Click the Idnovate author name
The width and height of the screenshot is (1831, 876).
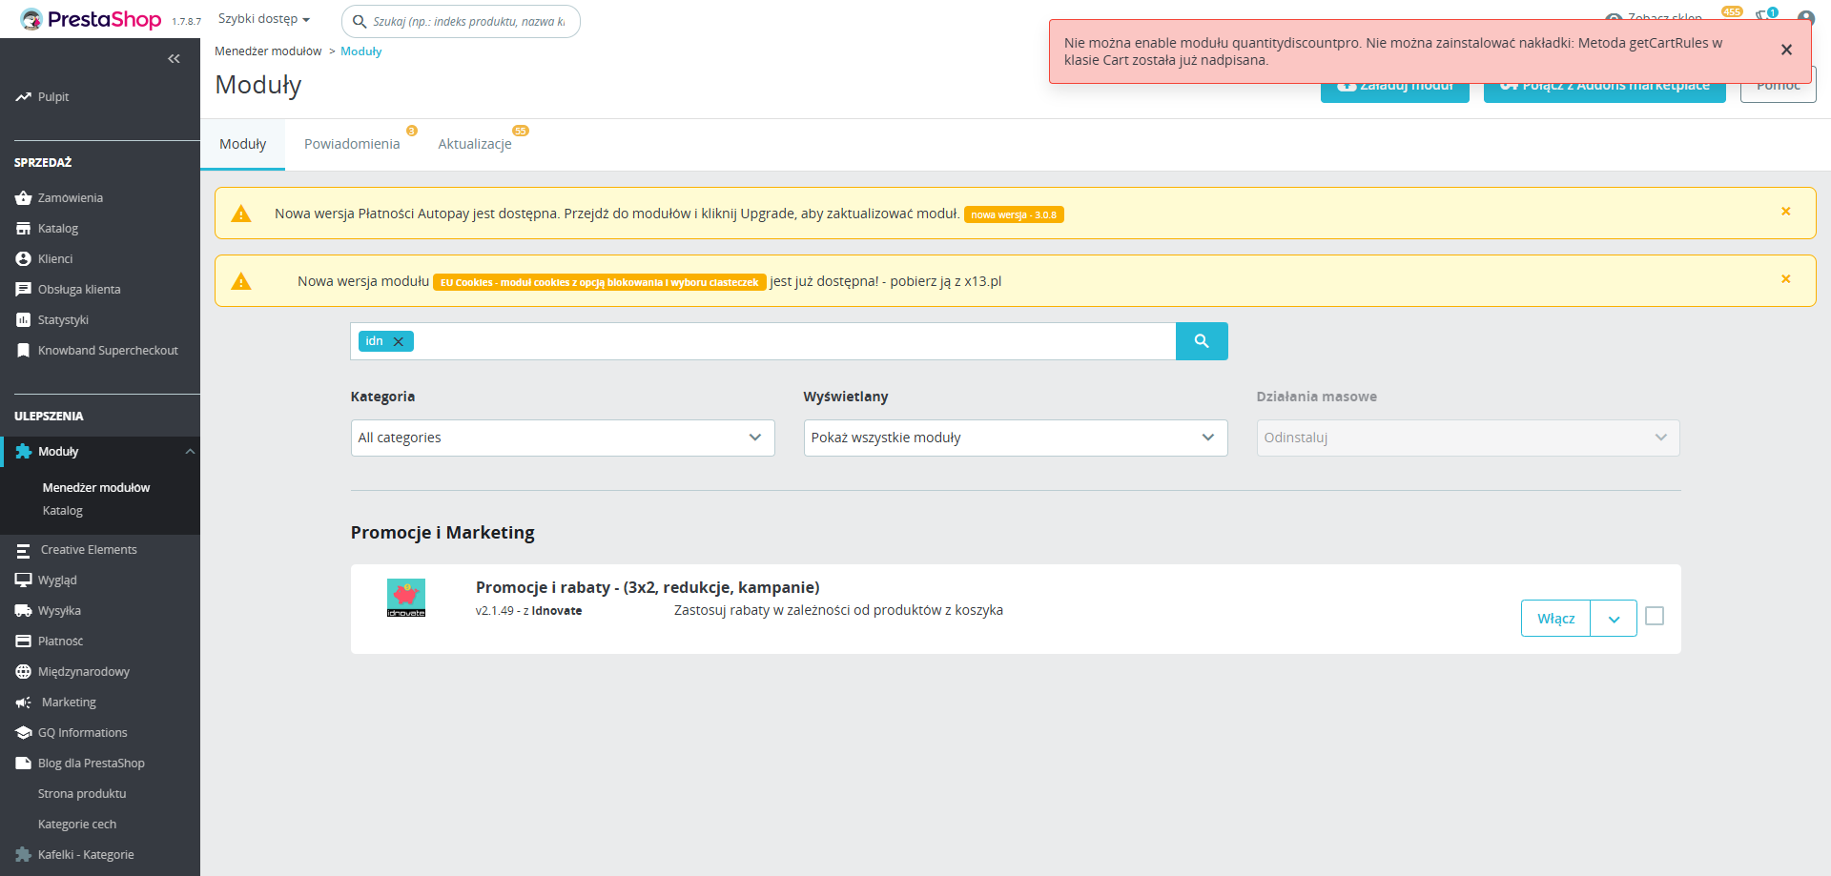[557, 611]
